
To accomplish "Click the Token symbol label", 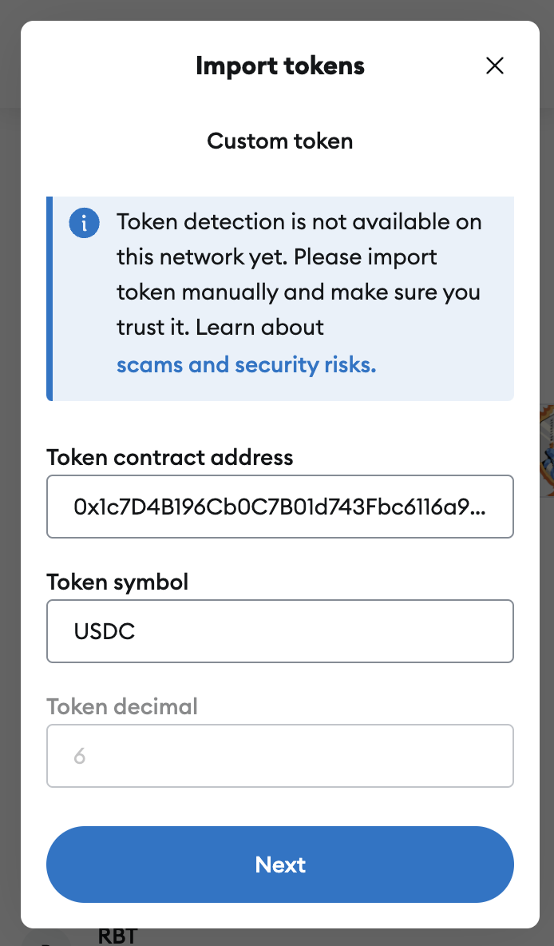I will (x=118, y=582).
